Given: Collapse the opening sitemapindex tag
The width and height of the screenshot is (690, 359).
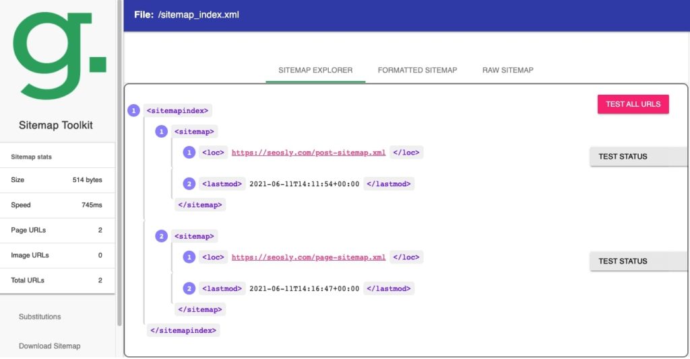Looking at the screenshot, I should click(x=179, y=110).
